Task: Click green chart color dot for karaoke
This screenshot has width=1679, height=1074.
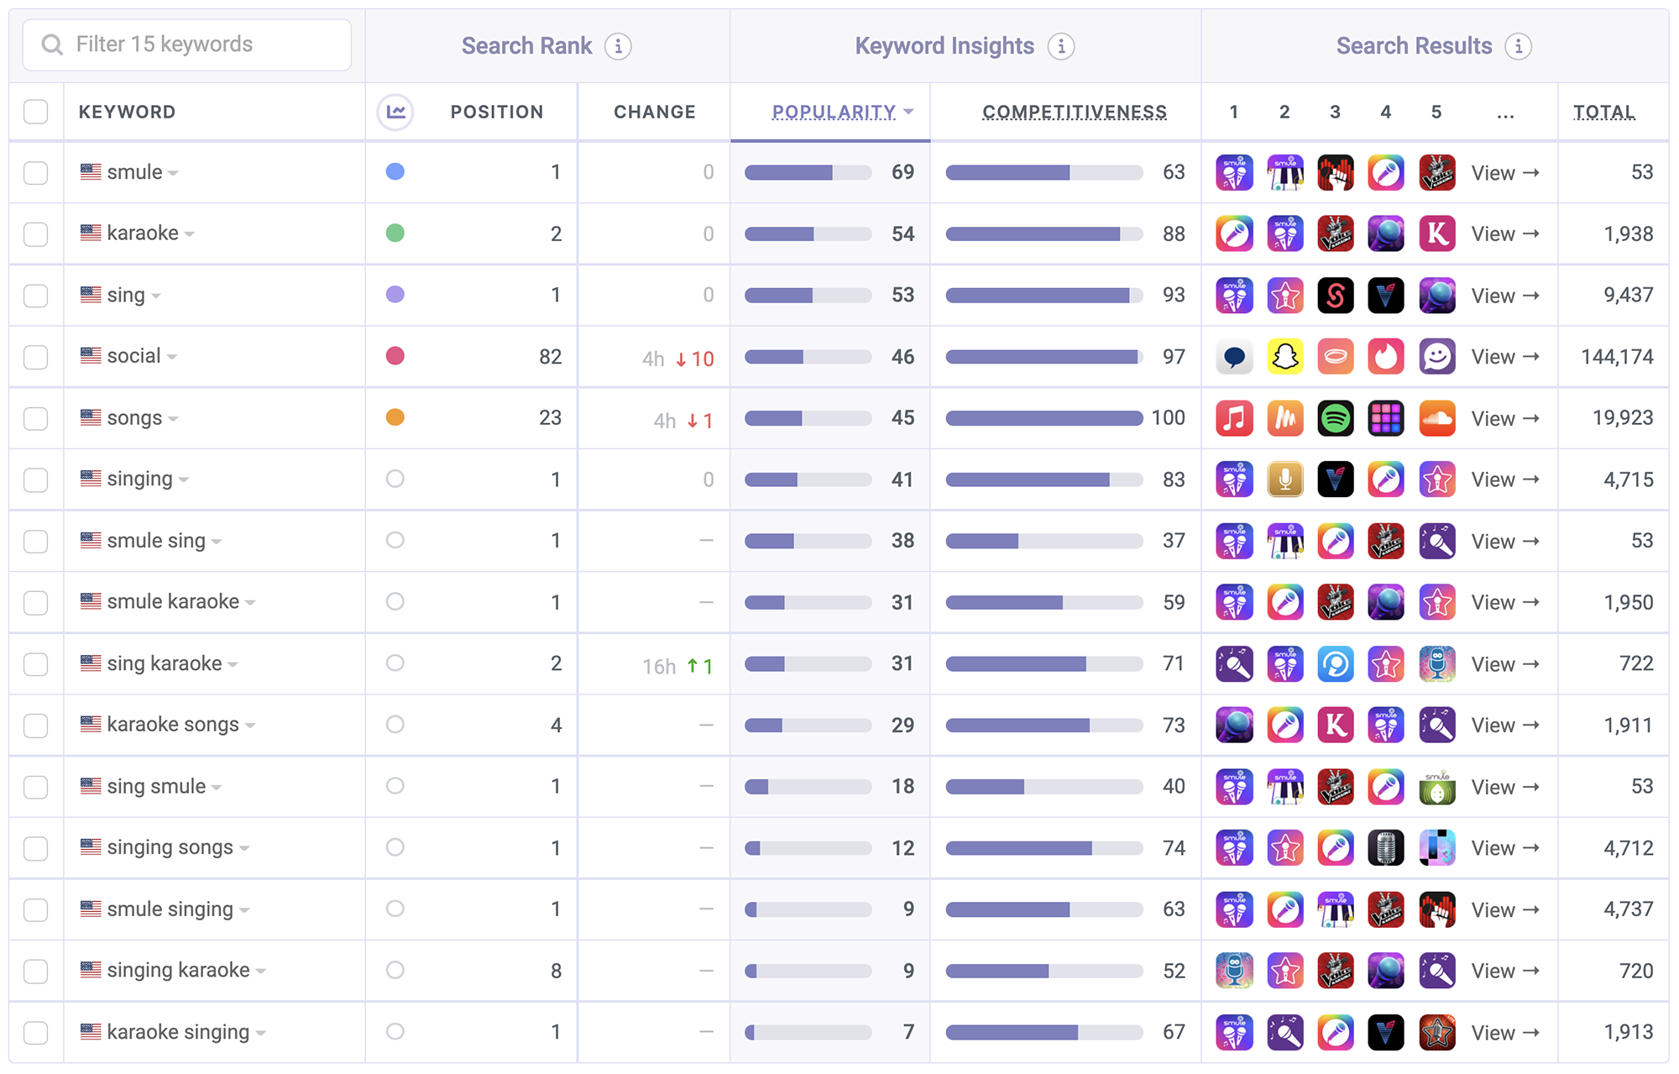Action: [x=395, y=233]
